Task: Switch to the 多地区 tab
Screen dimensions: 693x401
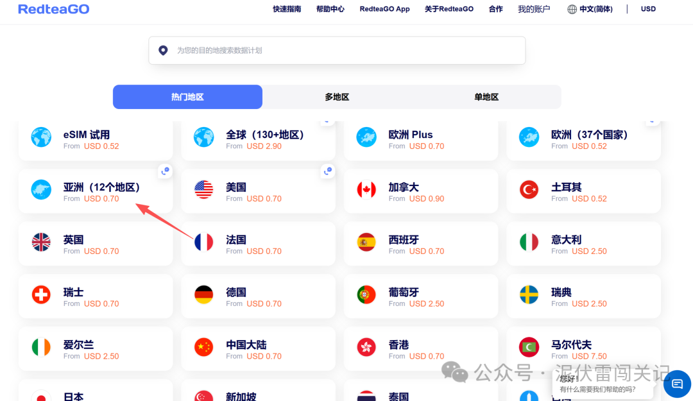Action: (x=336, y=96)
